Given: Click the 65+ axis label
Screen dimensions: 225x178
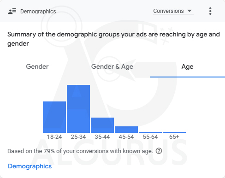Looking at the screenshot, I should click(174, 137).
